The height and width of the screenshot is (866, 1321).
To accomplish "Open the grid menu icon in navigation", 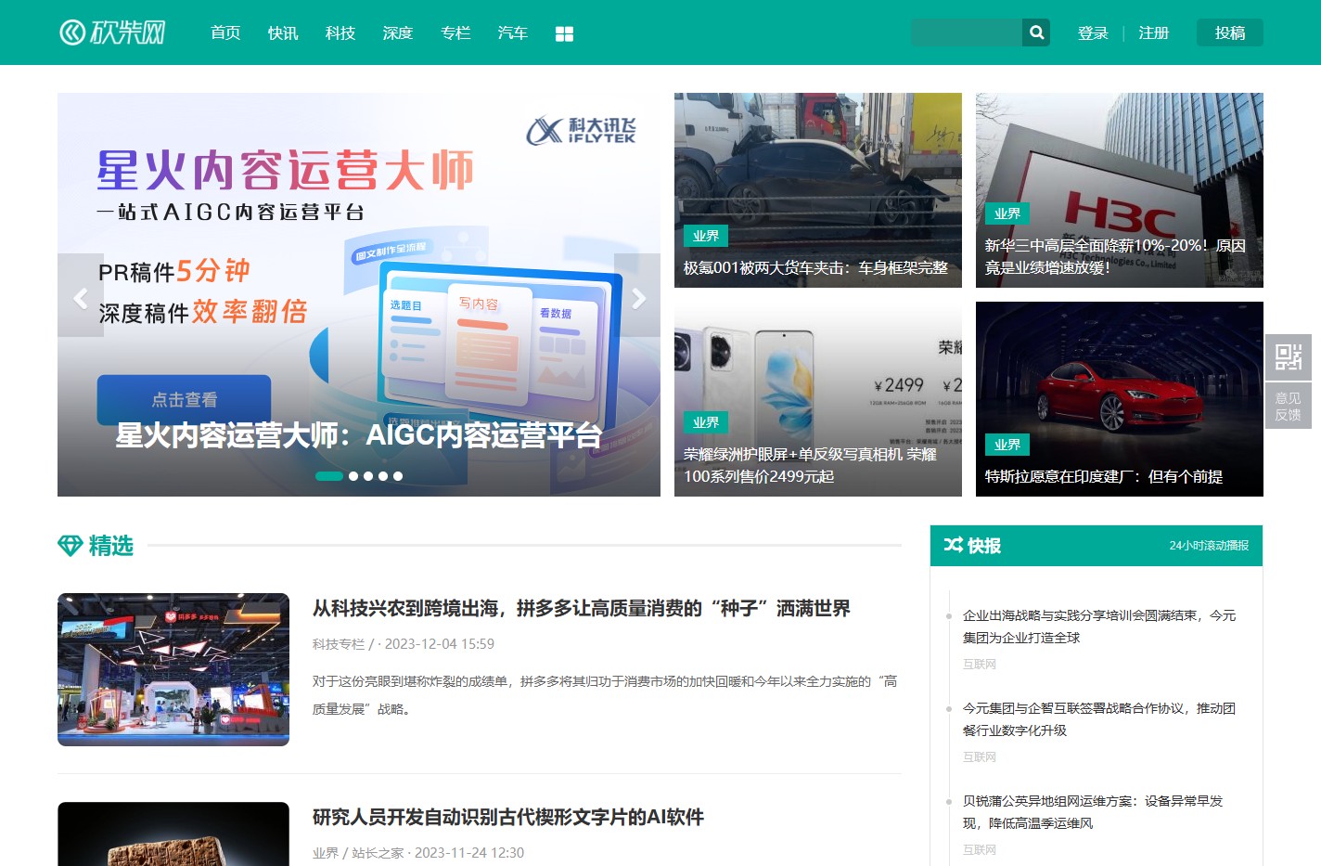I will click(x=564, y=33).
